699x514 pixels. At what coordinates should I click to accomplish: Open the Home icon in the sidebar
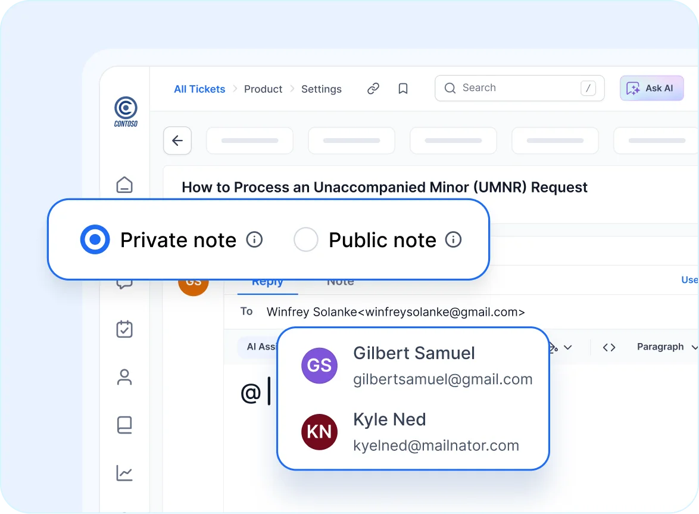(x=124, y=185)
